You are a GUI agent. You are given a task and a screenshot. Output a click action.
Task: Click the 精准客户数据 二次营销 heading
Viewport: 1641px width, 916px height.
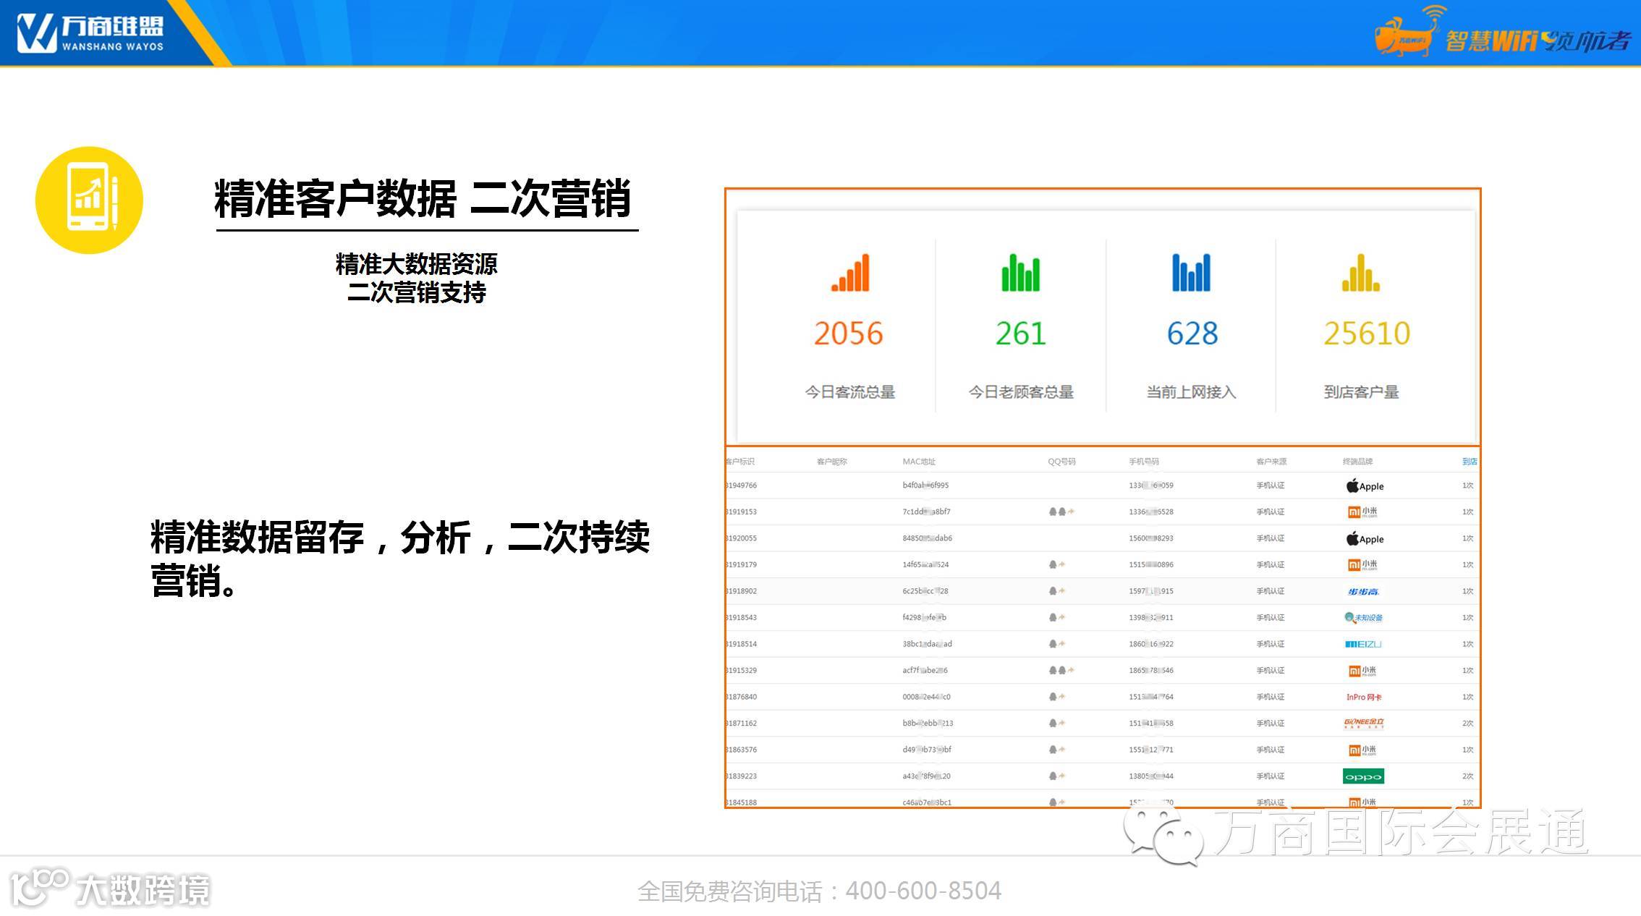[x=423, y=199]
